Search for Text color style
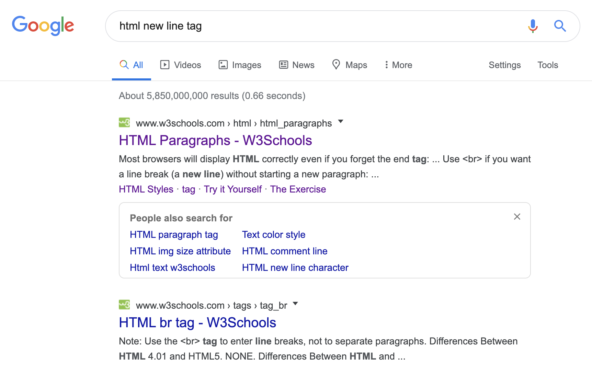Viewport: 592px width, 374px height. [274, 235]
